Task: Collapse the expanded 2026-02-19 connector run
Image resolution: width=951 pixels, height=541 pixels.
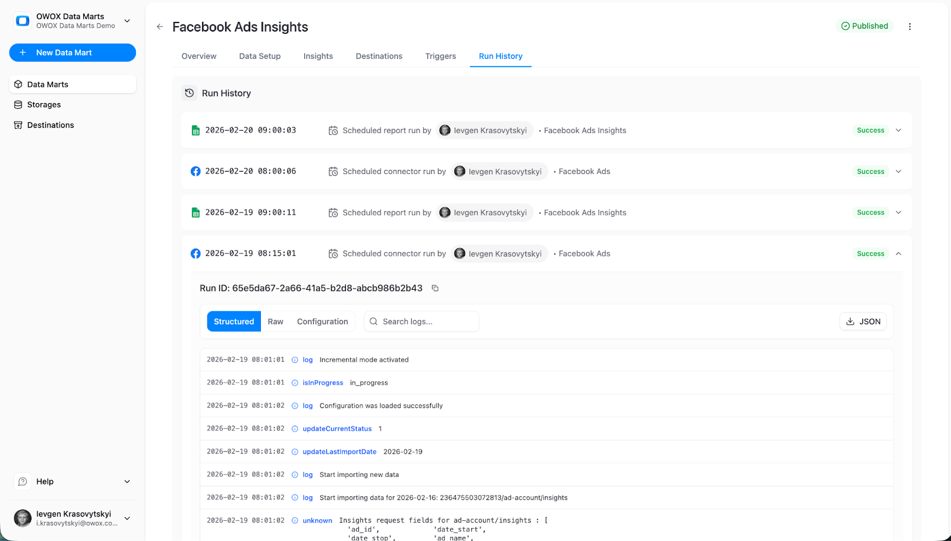Action: point(898,253)
